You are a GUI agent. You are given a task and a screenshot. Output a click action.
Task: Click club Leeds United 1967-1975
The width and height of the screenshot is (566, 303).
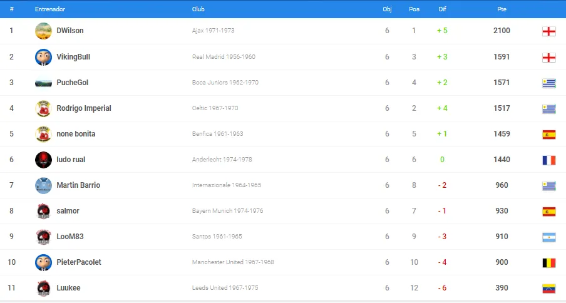225,287
